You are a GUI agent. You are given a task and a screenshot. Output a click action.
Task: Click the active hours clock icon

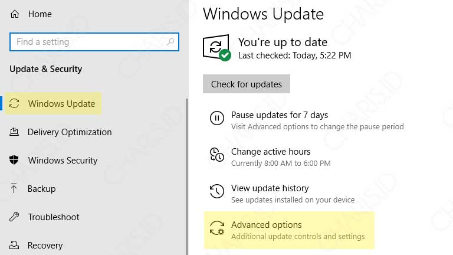coord(216,155)
